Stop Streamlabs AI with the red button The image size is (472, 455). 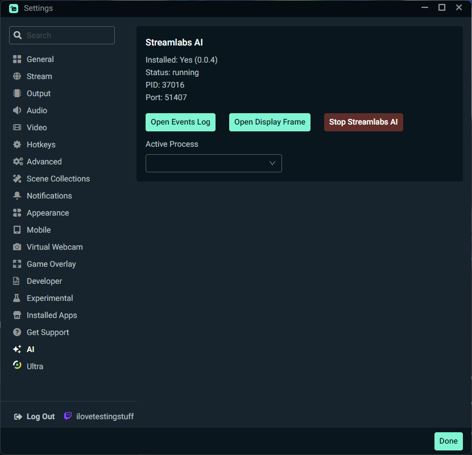[x=363, y=122]
